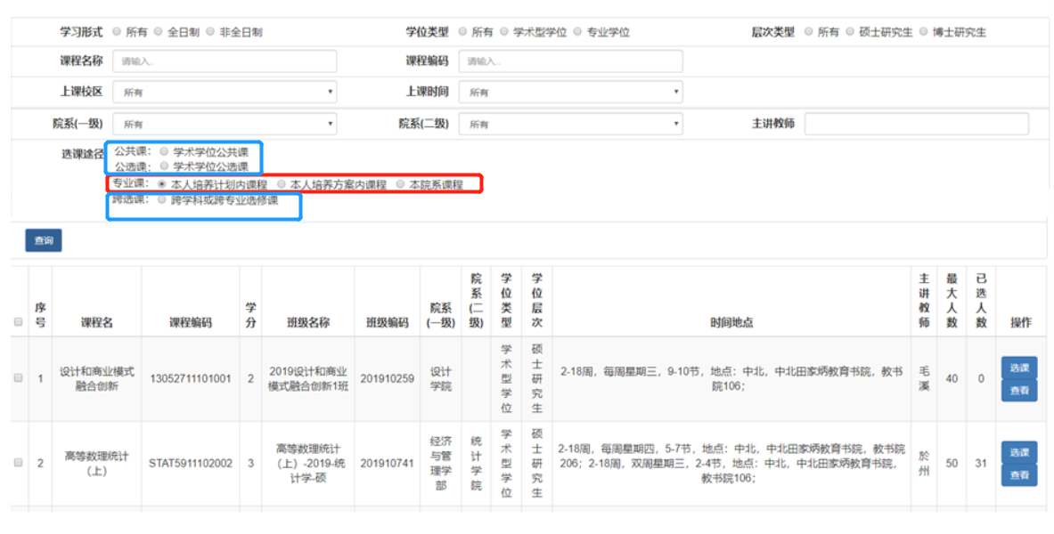Select 跨学科或跨专业选修课 radio
Image resolution: width=1054 pixels, height=534 pixels.
pyautogui.click(x=161, y=200)
